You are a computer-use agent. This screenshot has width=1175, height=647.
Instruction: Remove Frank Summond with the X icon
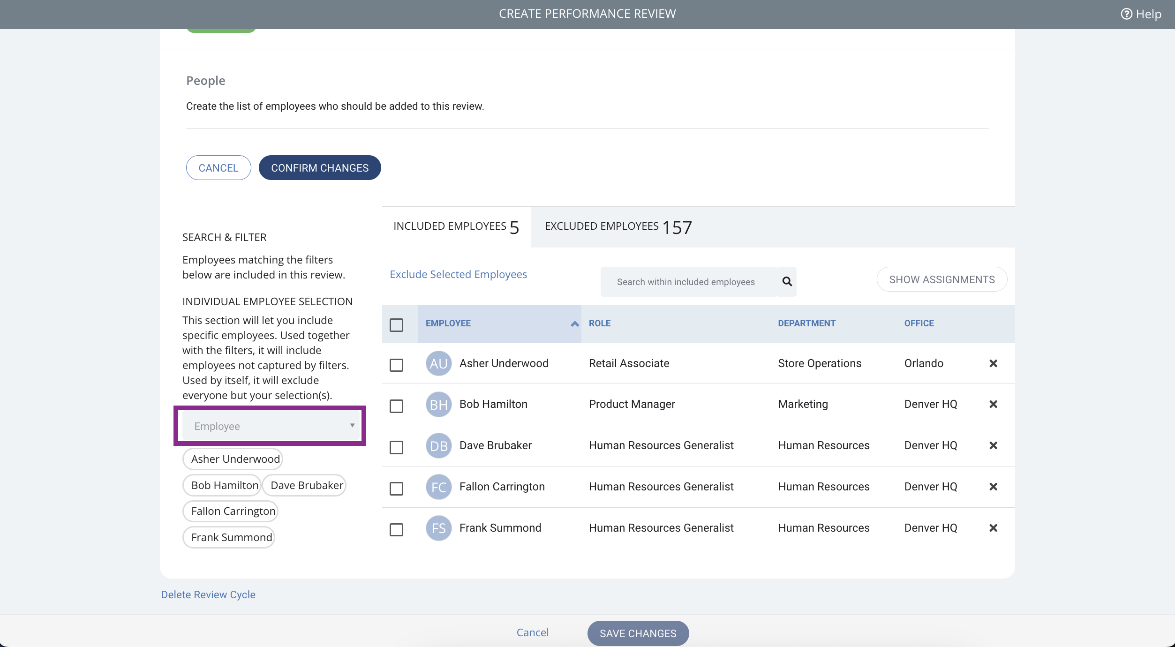[x=993, y=528]
